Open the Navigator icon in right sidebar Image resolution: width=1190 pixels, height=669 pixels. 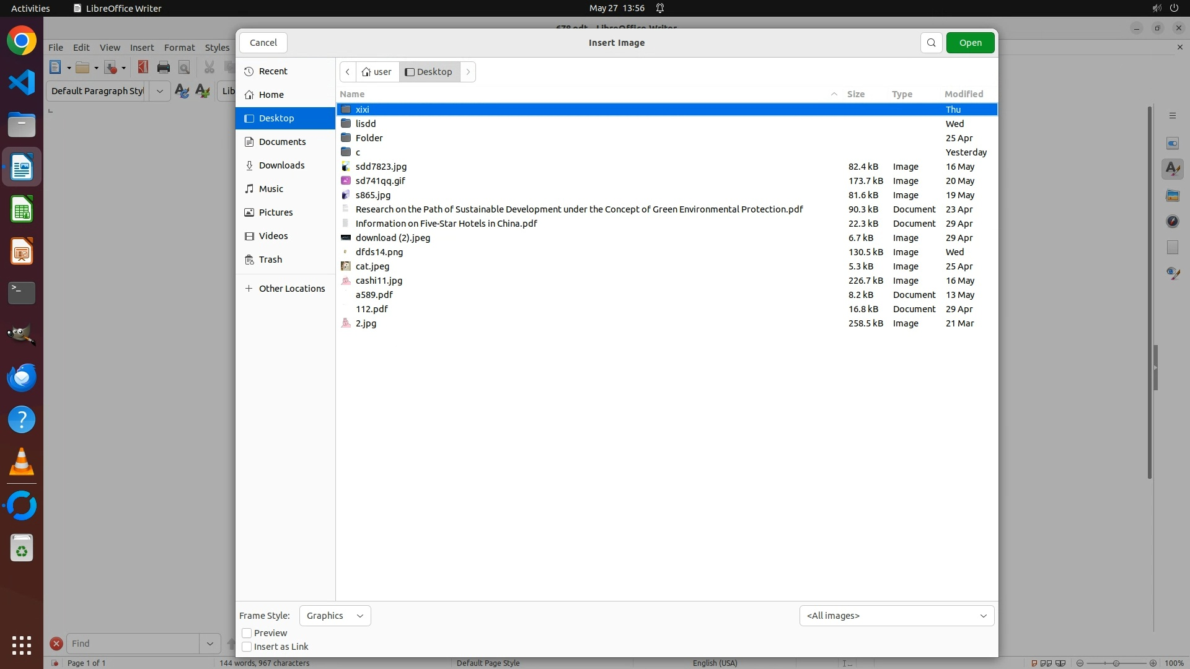1172,221
